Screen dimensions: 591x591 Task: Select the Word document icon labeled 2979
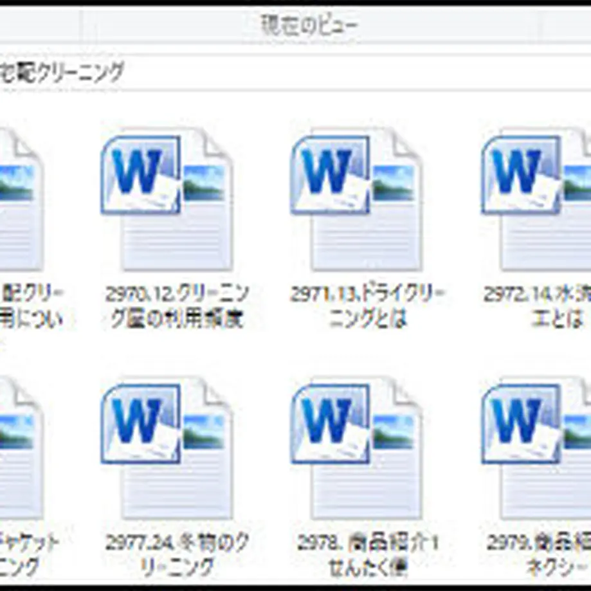pos(536,448)
